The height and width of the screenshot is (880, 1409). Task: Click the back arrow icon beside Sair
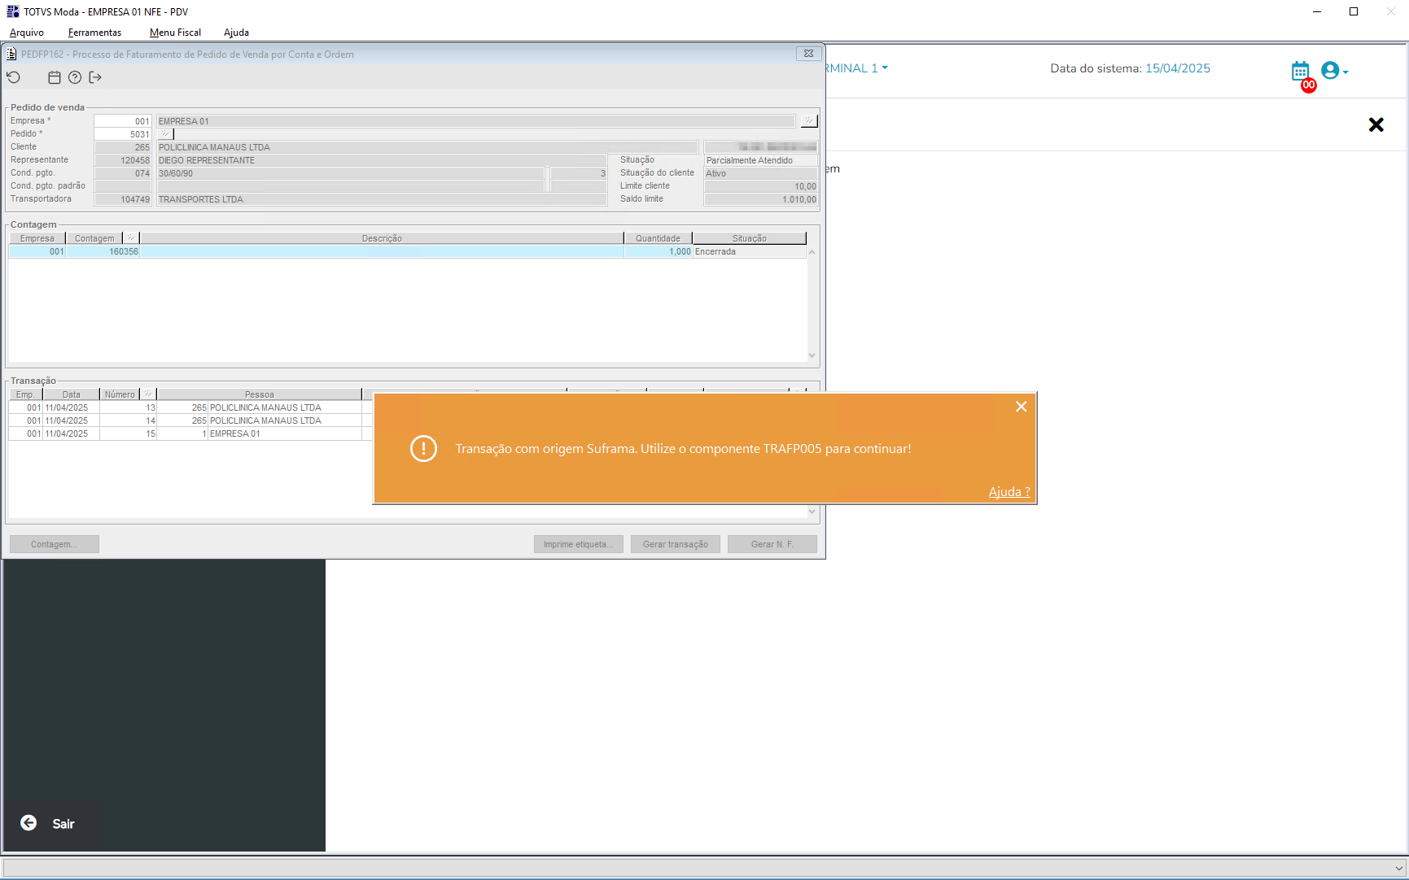coord(28,823)
